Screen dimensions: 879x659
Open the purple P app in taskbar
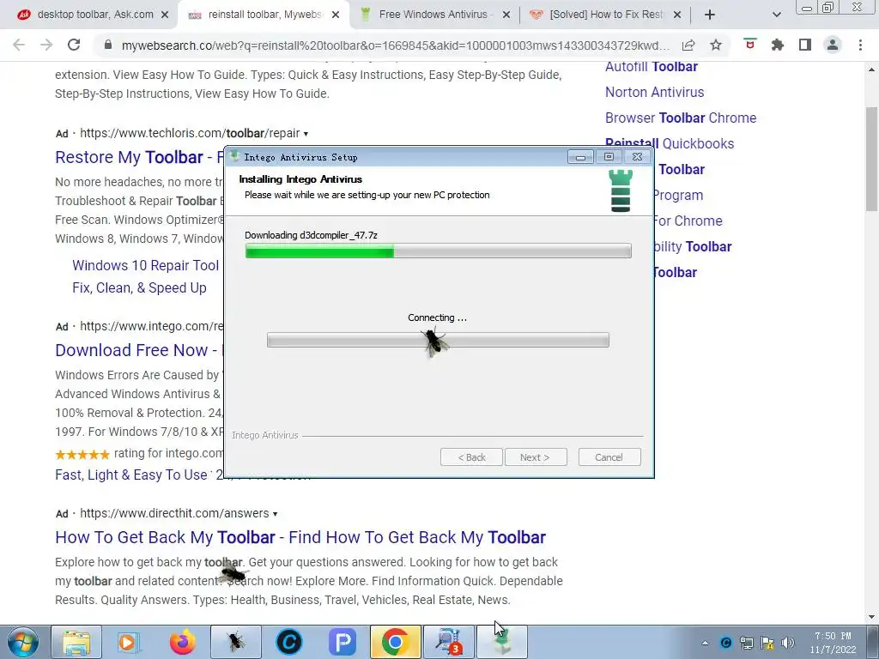click(342, 642)
